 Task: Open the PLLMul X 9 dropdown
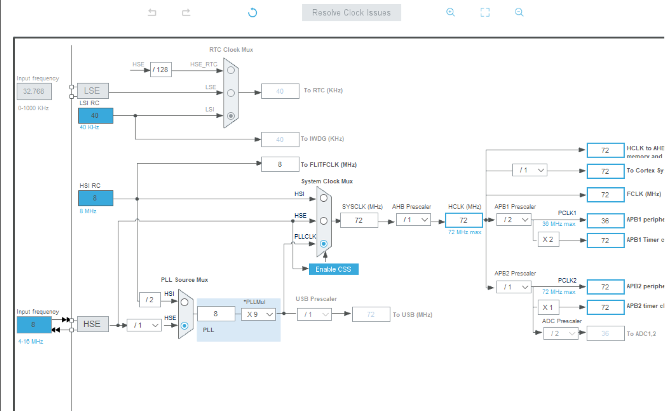(x=258, y=314)
